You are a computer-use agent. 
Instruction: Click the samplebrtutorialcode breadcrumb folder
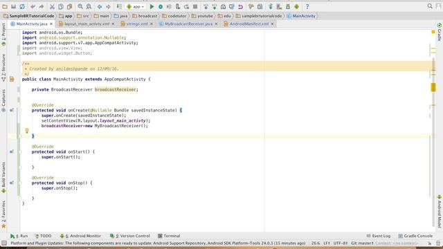click(x=259, y=16)
